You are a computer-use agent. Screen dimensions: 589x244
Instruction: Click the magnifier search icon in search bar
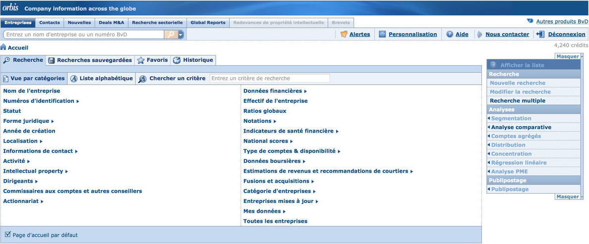[x=171, y=35]
